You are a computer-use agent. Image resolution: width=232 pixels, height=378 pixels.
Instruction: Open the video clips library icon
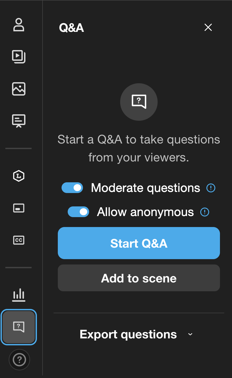click(x=19, y=56)
